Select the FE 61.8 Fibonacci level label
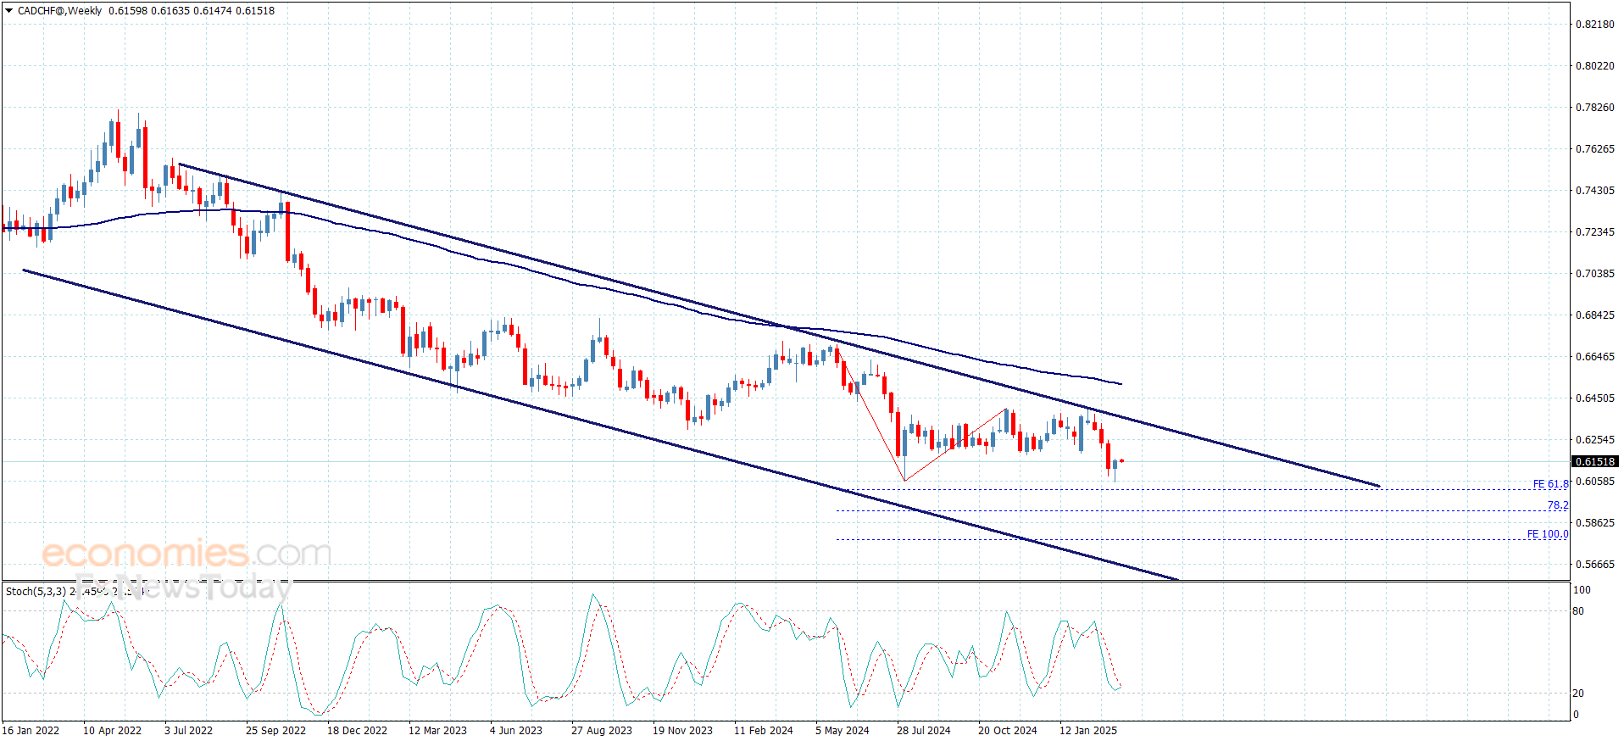Screen dimensions: 1624x741 coord(1550,484)
